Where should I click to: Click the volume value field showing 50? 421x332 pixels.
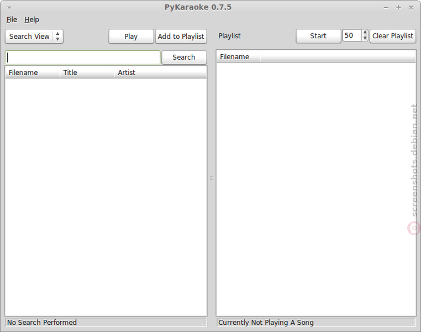click(x=352, y=35)
